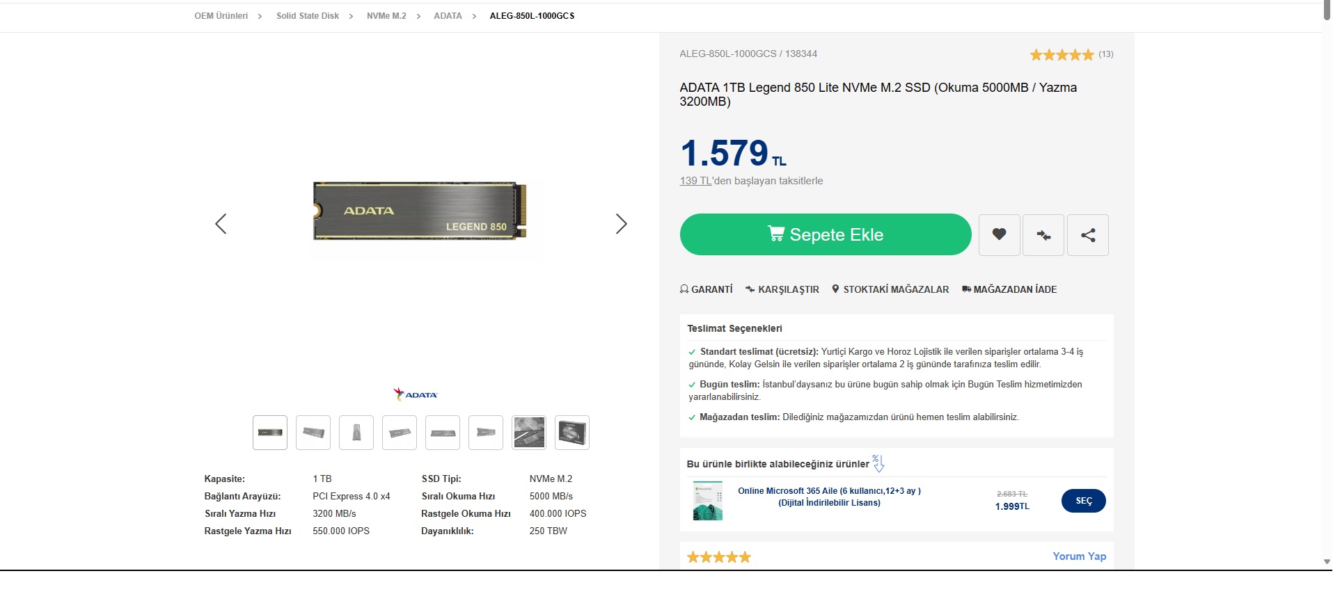1333x594 pixels.
Task: Add product to favorites with heart icon
Action: (999, 235)
